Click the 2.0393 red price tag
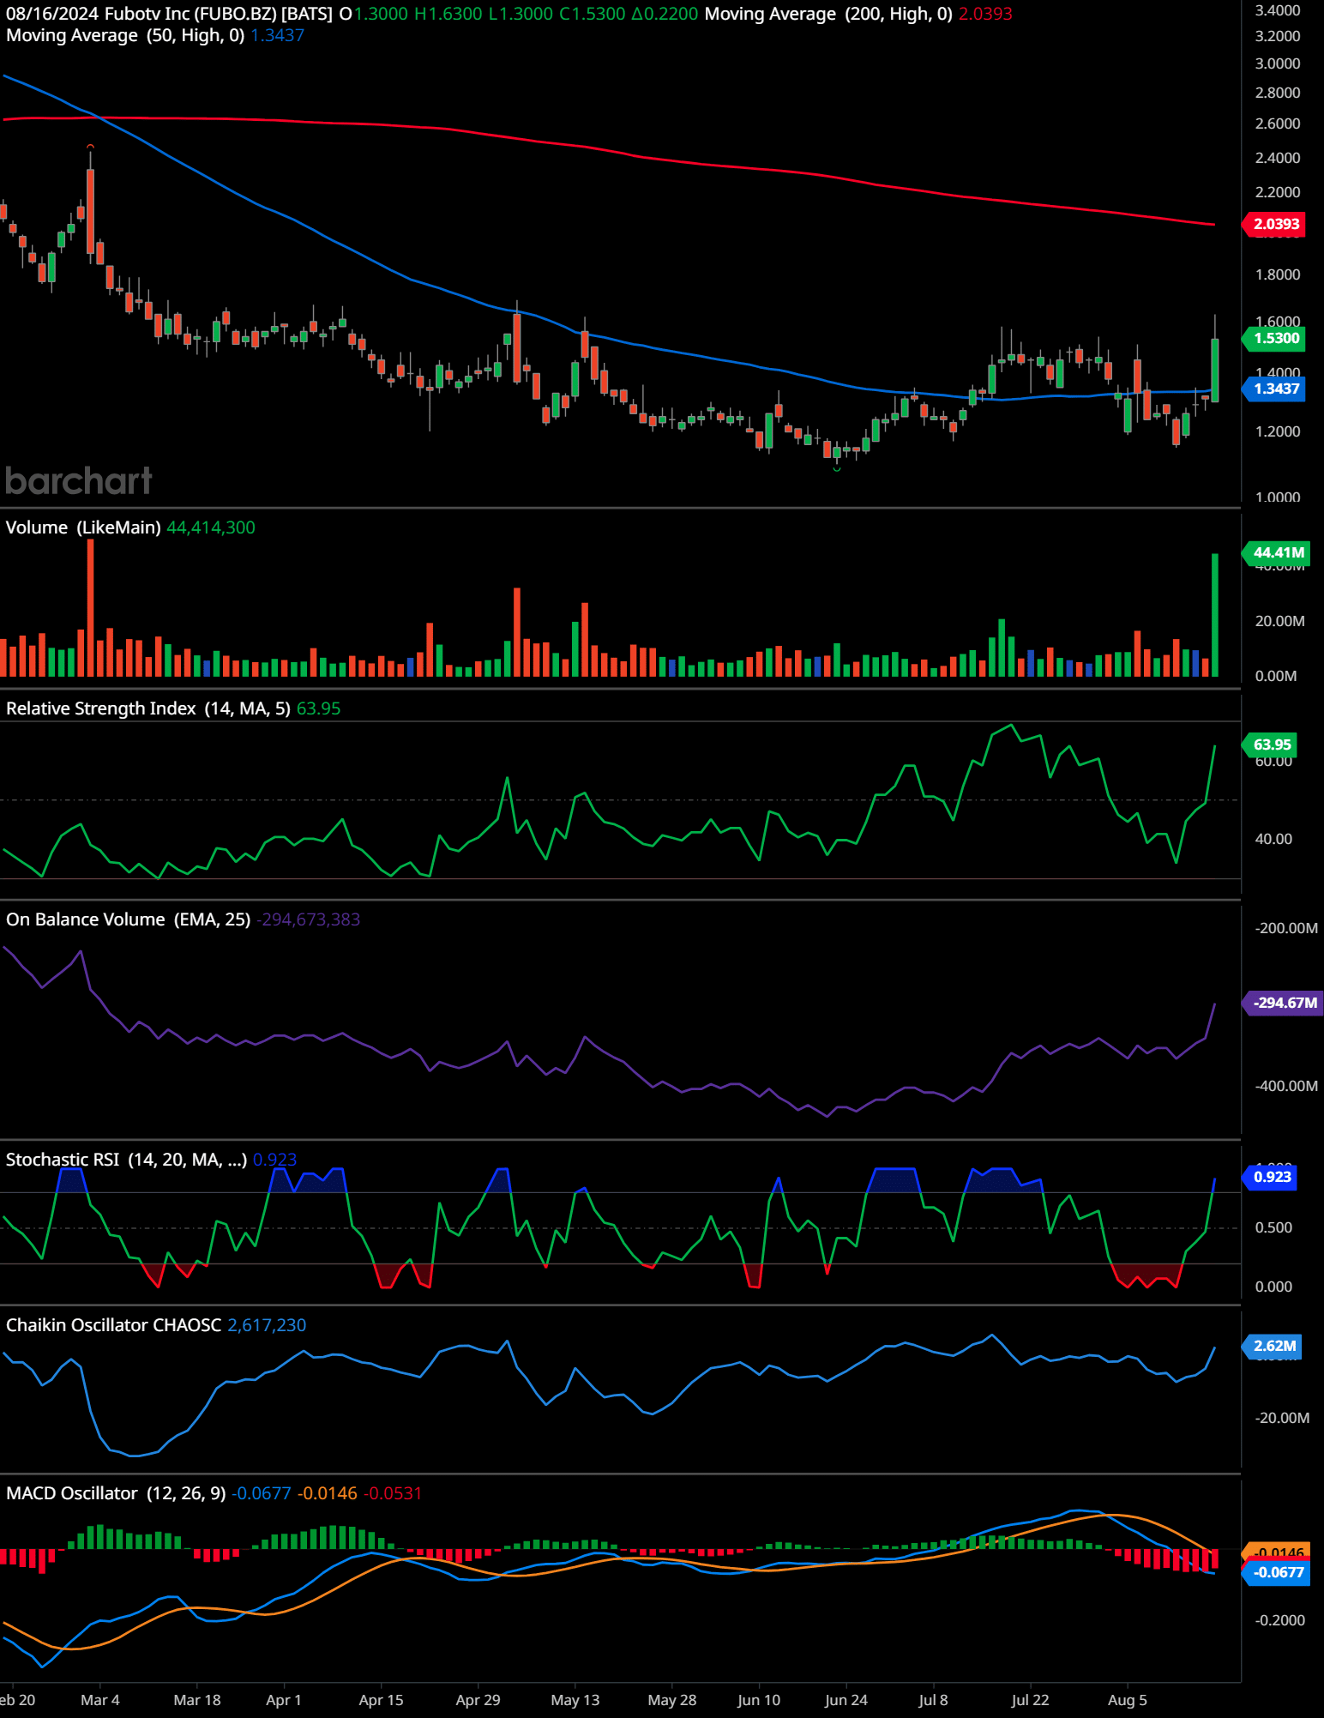 [1274, 224]
